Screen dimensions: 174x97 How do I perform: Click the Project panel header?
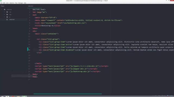2,6
